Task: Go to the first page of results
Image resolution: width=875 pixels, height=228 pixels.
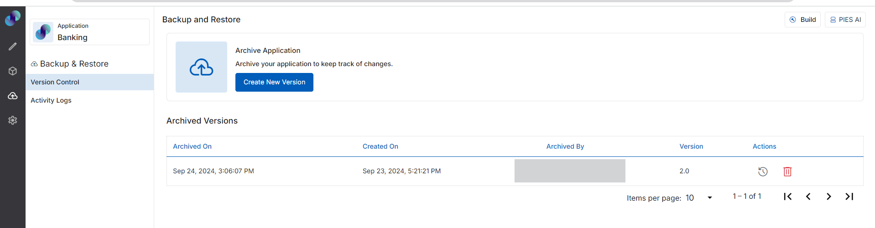Action: pos(788,197)
